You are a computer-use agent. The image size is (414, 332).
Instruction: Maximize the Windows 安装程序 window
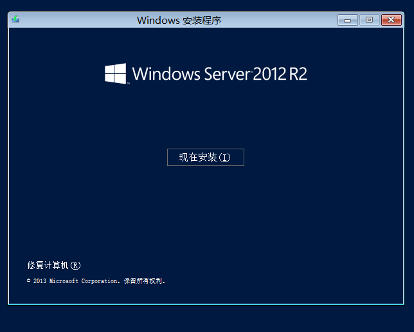tap(369, 20)
